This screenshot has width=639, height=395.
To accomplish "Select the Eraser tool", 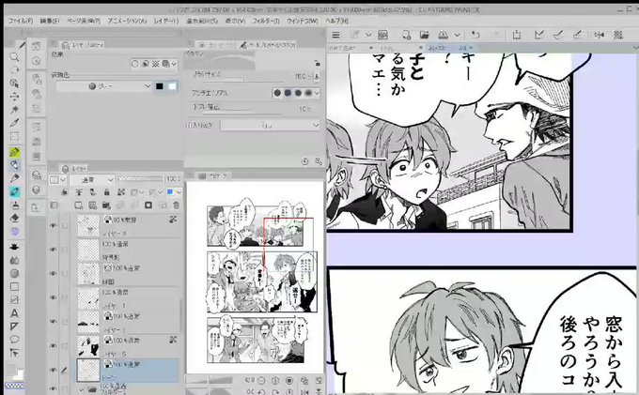I will pyautogui.click(x=14, y=219).
